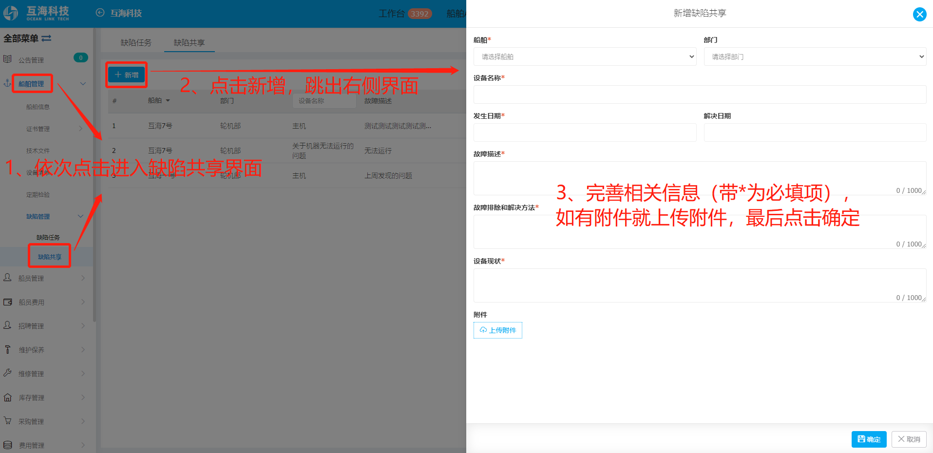Click the Ocean Link Tech logo
The height and width of the screenshot is (453, 933).
37,13
